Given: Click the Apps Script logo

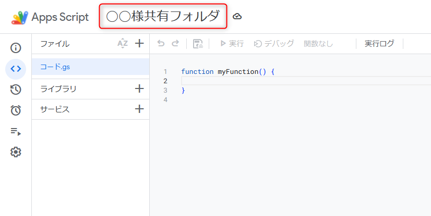Looking at the screenshot, I should pyautogui.click(x=20, y=17).
